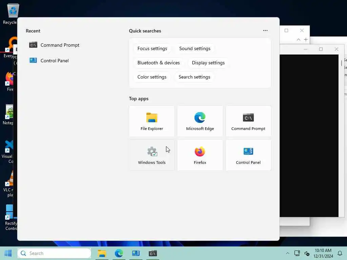Select the Recycle Bin desktop icon
The width and height of the screenshot is (347, 260).
[x=10, y=14]
